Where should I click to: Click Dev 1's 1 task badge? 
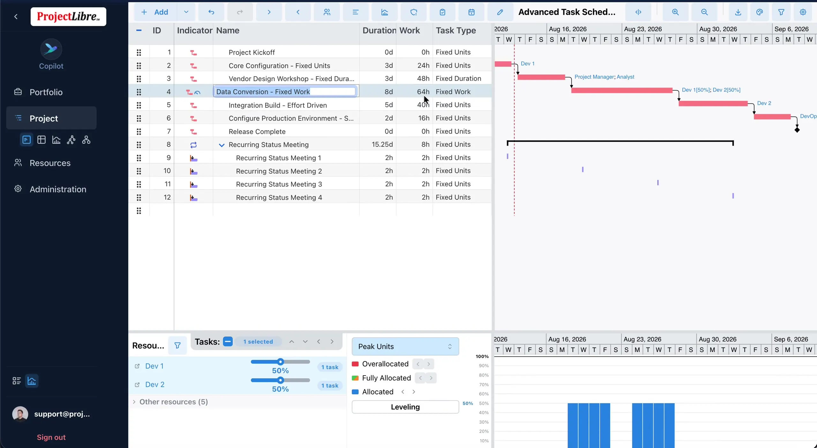tap(330, 367)
